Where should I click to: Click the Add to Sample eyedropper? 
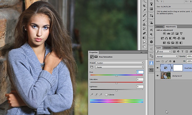96,95
